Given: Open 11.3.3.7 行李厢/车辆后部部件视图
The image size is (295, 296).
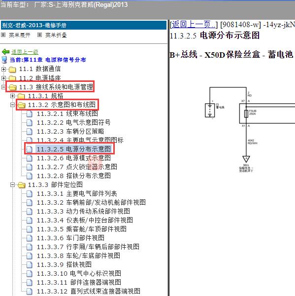Looking at the screenshot, I should [x=88, y=247].
